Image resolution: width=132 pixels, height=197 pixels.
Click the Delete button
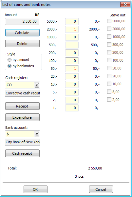pyautogui.click(x=22, y=44)
